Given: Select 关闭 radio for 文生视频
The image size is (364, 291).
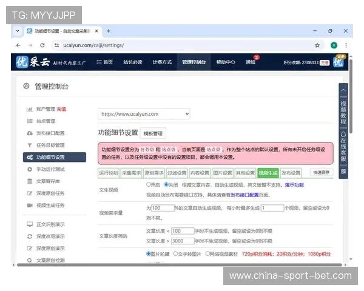Looking at the screenshot, I should tap(166, 185).
